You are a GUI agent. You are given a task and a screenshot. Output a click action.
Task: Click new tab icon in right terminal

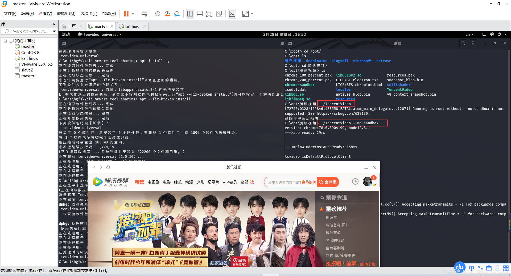[290, 43]
